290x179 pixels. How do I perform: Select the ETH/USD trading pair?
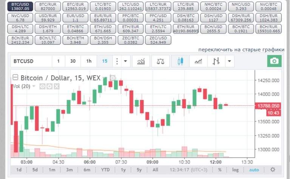pyautogui.click(x=103, y=29)
